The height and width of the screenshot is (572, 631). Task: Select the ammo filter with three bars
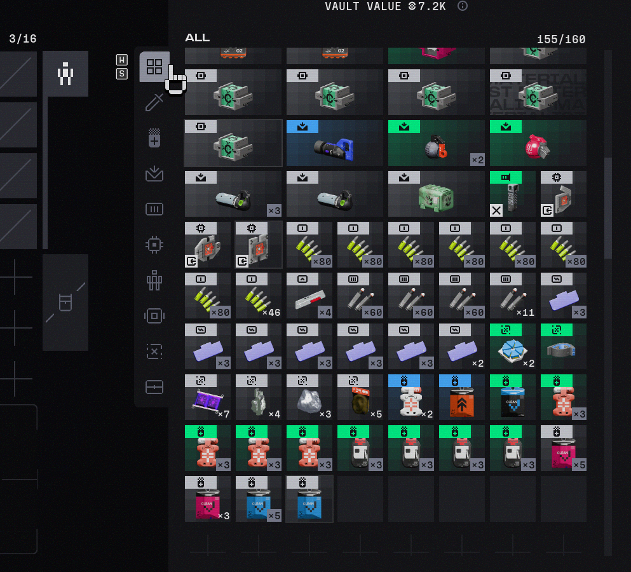pos(154,209)
